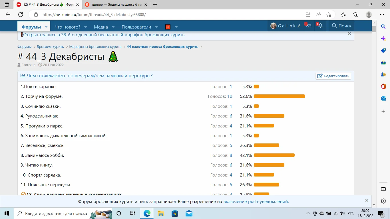The width and height of the screenshot is (390, 219).
Task: Open the forum alerts bell icon
Action: coord(320,26)
